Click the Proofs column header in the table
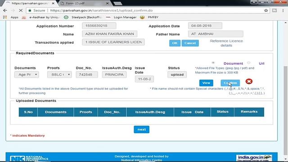 coord(86,112)
